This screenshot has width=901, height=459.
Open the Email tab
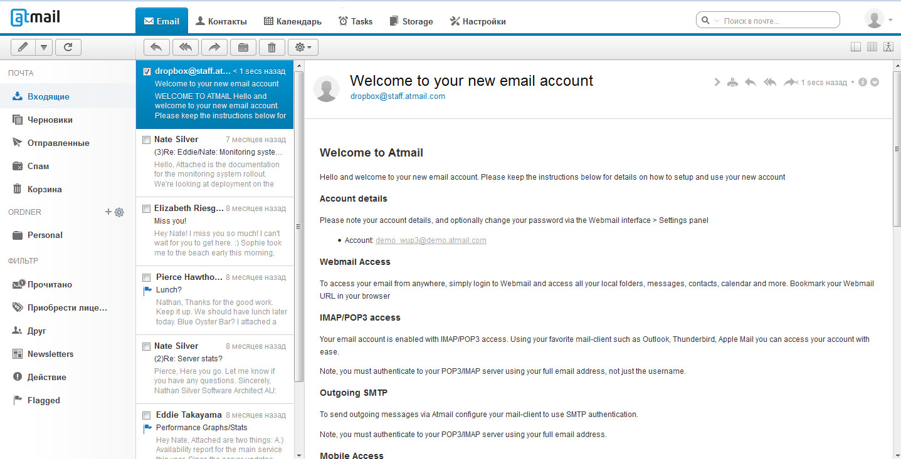pyautogui.click(x=162, y=21)
